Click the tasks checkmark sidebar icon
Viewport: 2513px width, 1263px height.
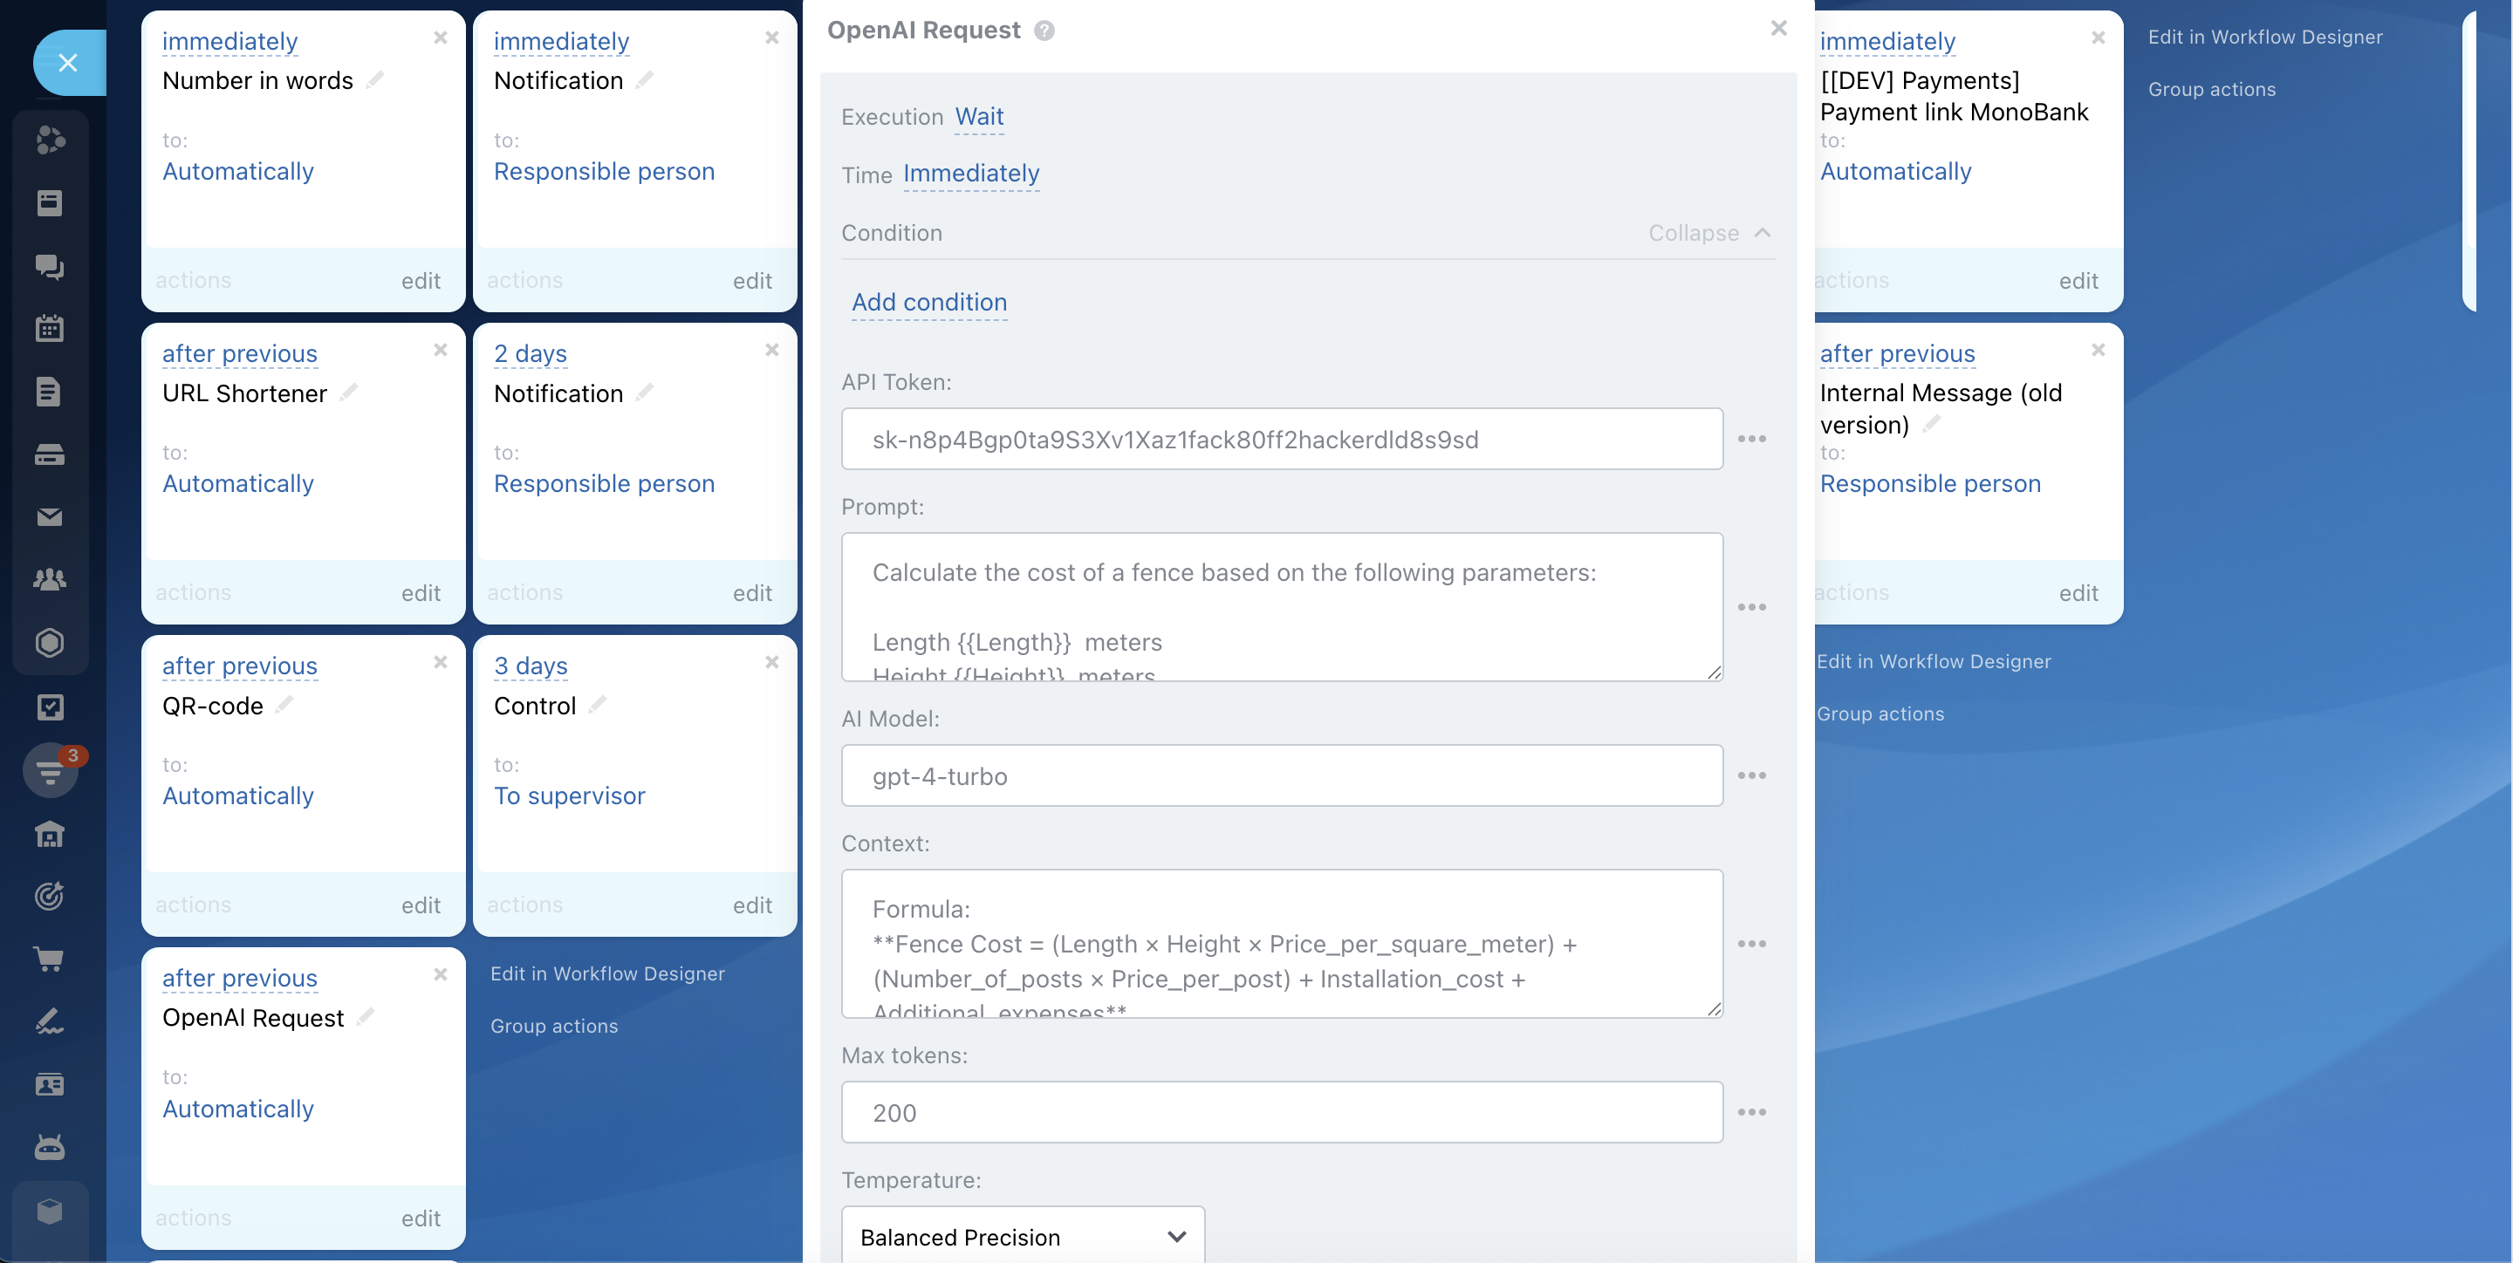[49, 707]
